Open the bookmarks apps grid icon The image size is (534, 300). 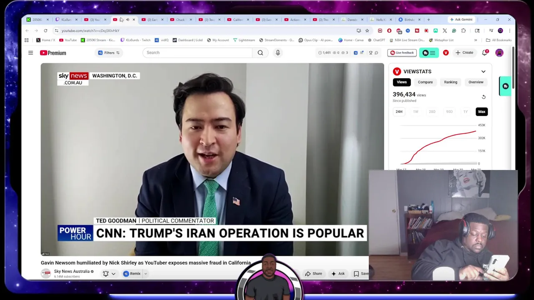(27, 40)
